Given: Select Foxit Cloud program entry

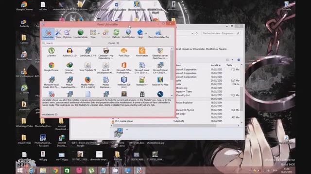Looking at the screenshot, I should pyautogui.click(x=124, y=52).
